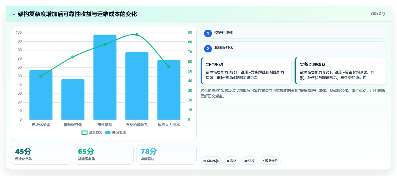Click the trend line point on 事件驱动 bar
The height and width of the screenshot is (176, 397).
105,44
